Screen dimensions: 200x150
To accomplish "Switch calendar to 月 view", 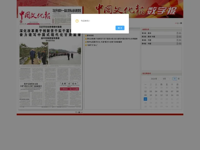I will (x=175, y=79).
